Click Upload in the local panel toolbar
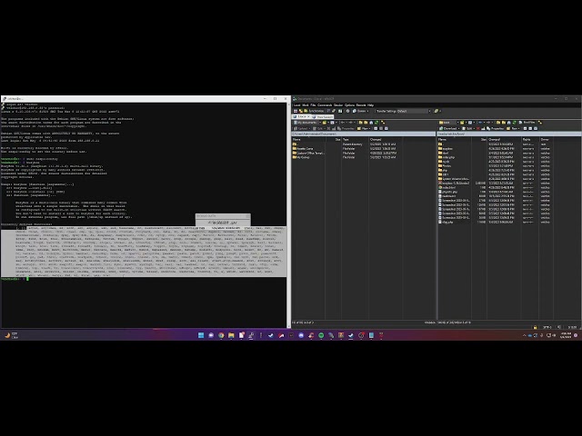The width and height of the screenshot is (582, 436). (x=303, y=128)
